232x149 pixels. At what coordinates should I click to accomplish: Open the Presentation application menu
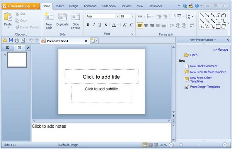[21, 6]
